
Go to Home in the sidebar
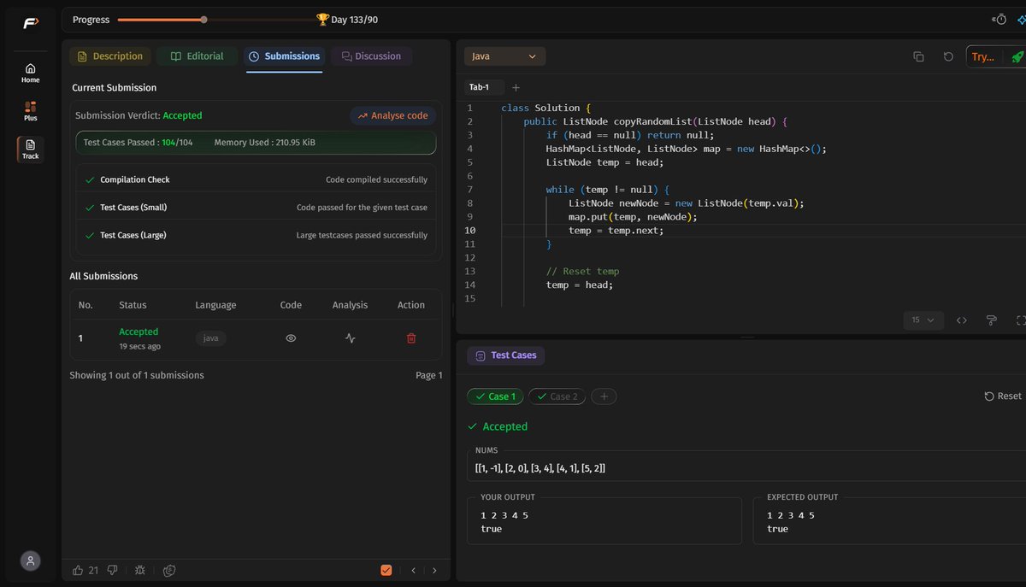30,73
